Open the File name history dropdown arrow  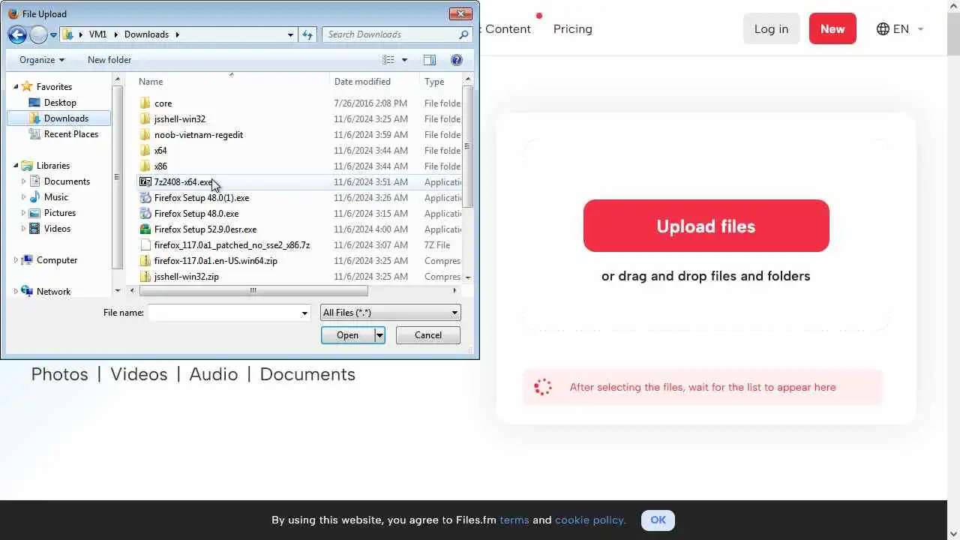pyautogui.click(x=304, y=313)
